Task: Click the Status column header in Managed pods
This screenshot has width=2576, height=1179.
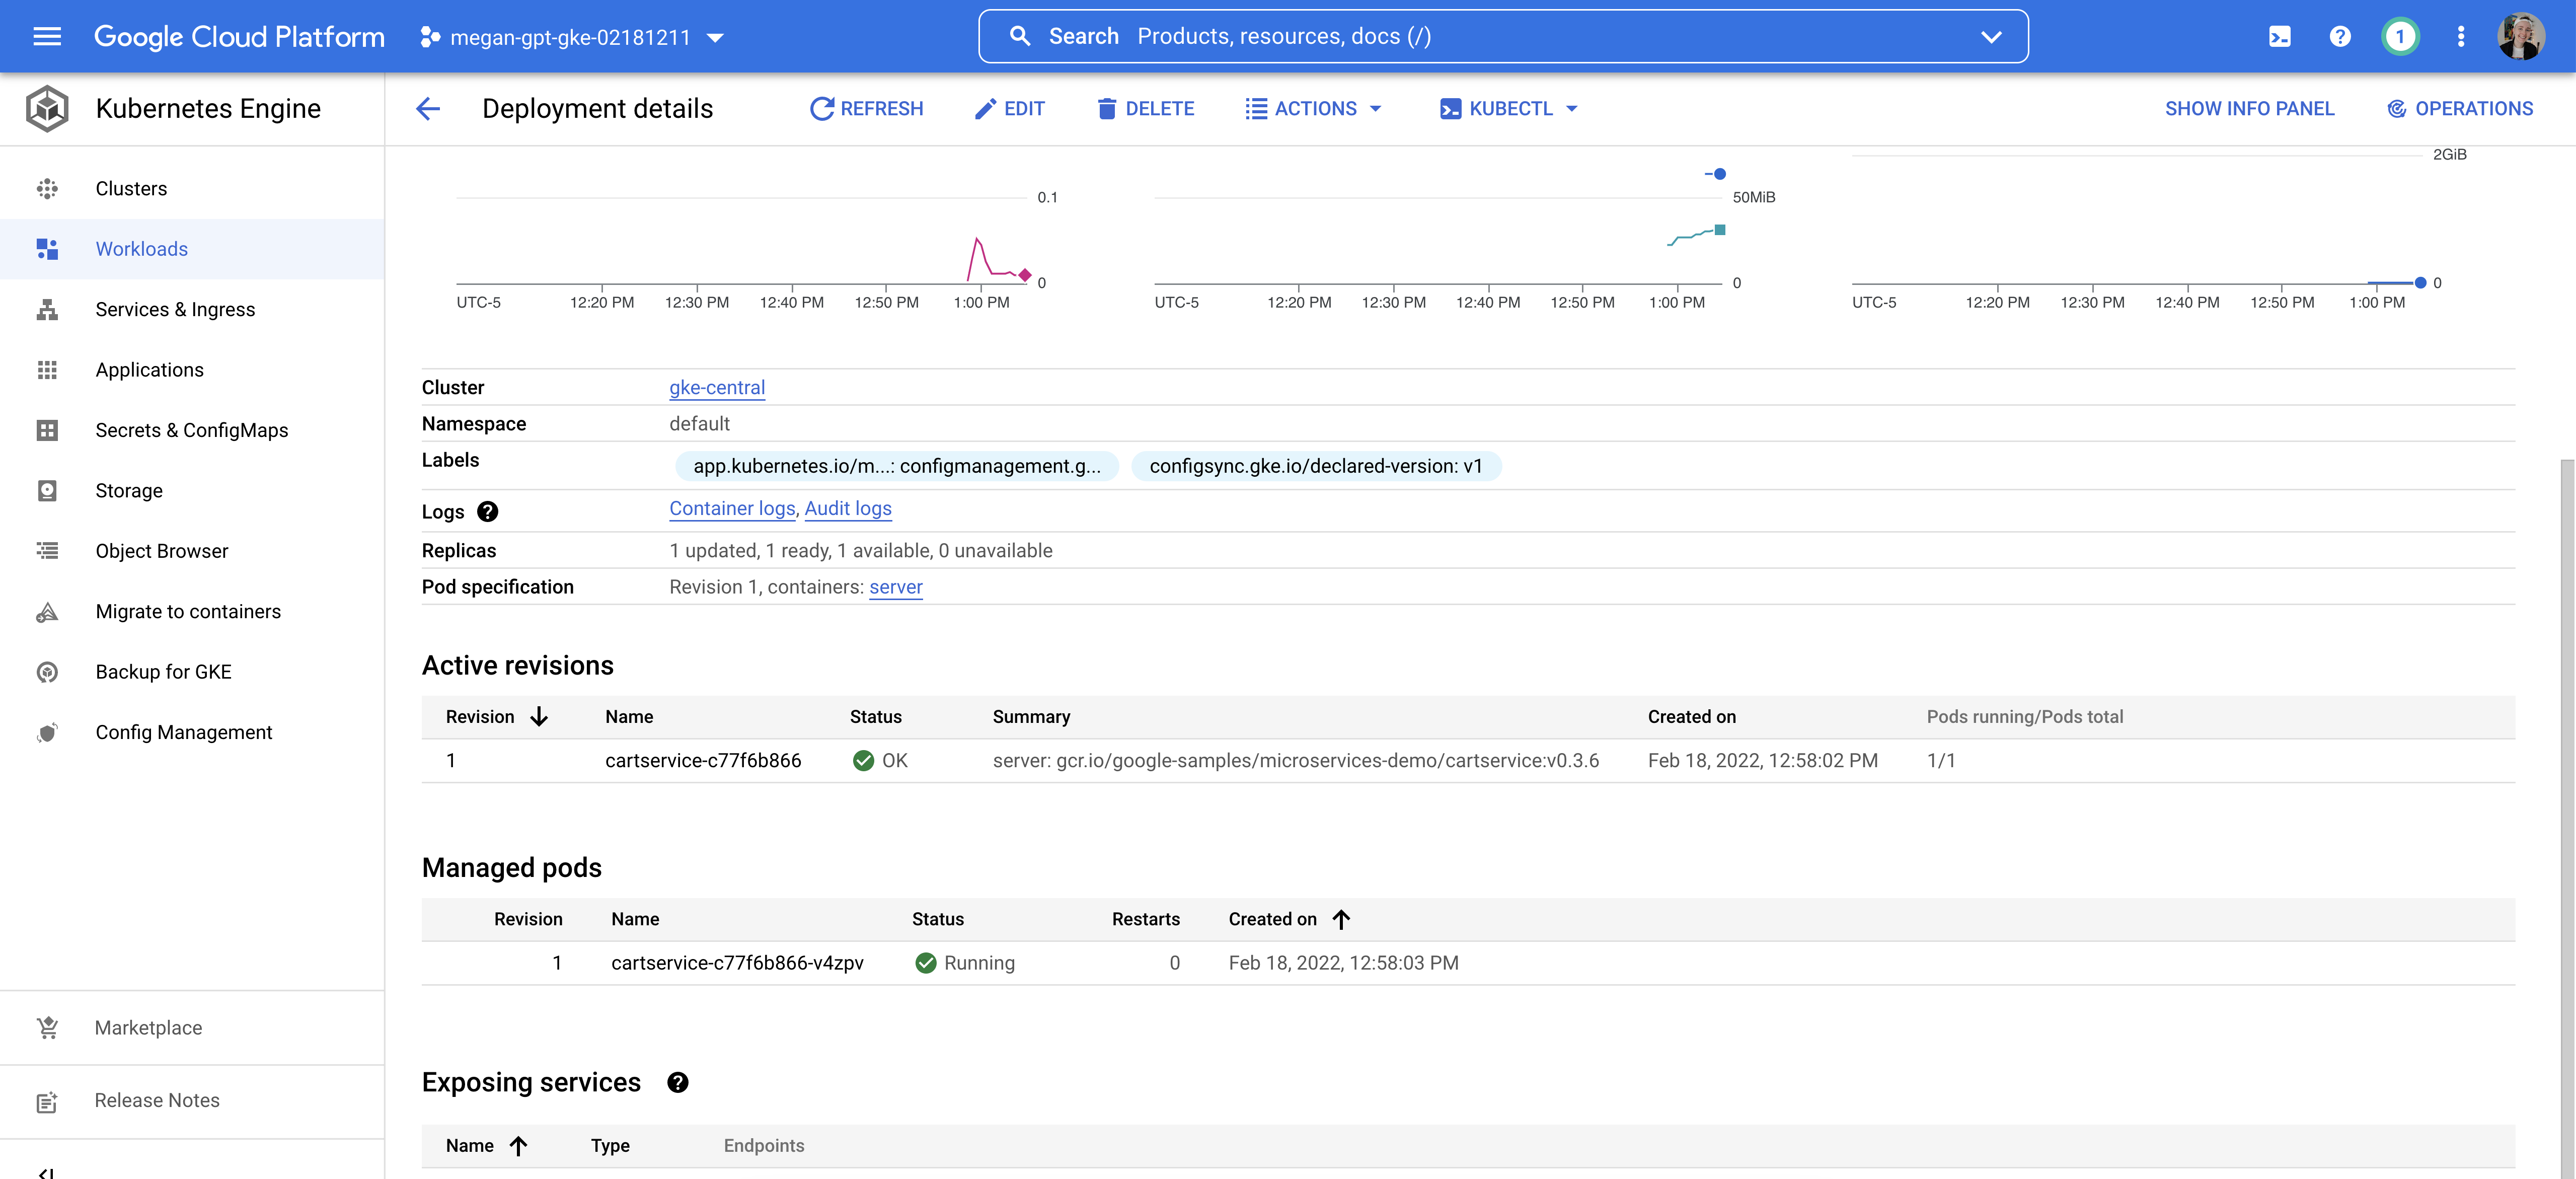Action: click(937, 919)
